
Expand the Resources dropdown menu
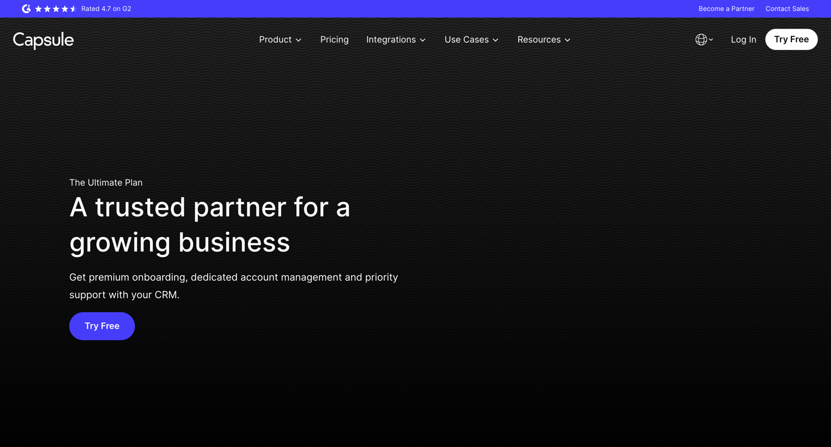[x=544, y=40]
